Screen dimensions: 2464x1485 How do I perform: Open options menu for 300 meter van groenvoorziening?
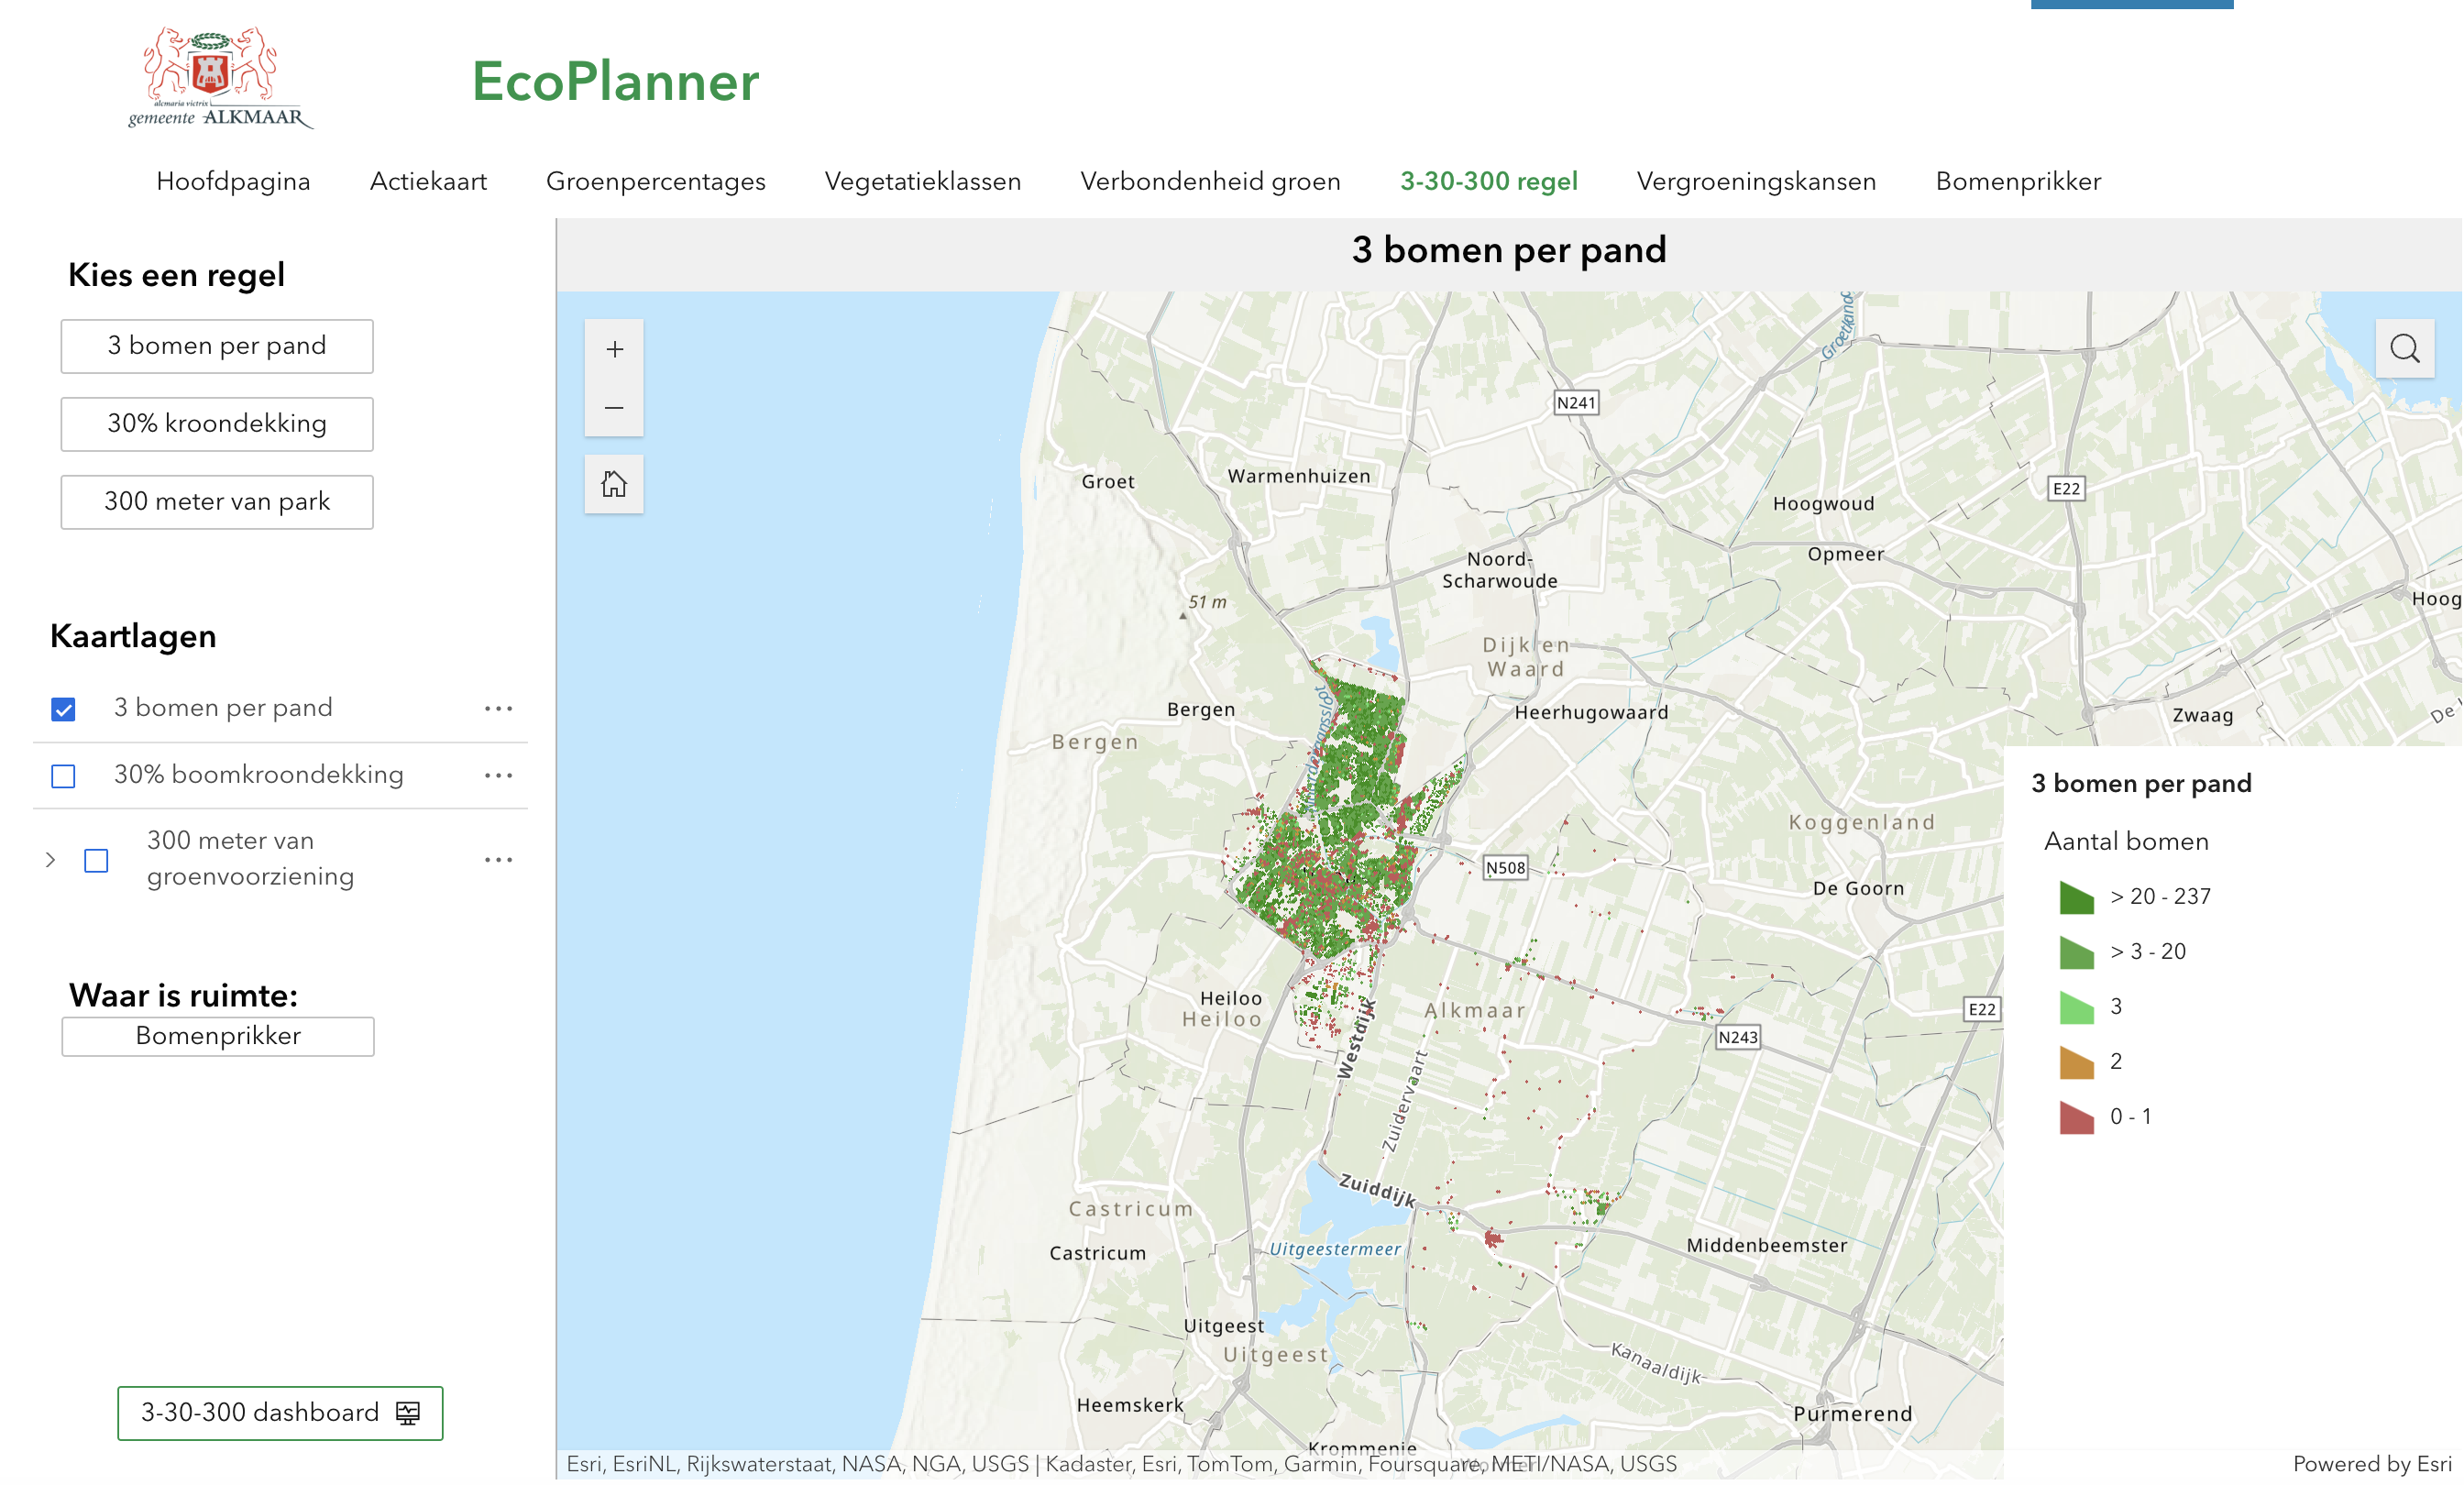[x=497, y=859]
